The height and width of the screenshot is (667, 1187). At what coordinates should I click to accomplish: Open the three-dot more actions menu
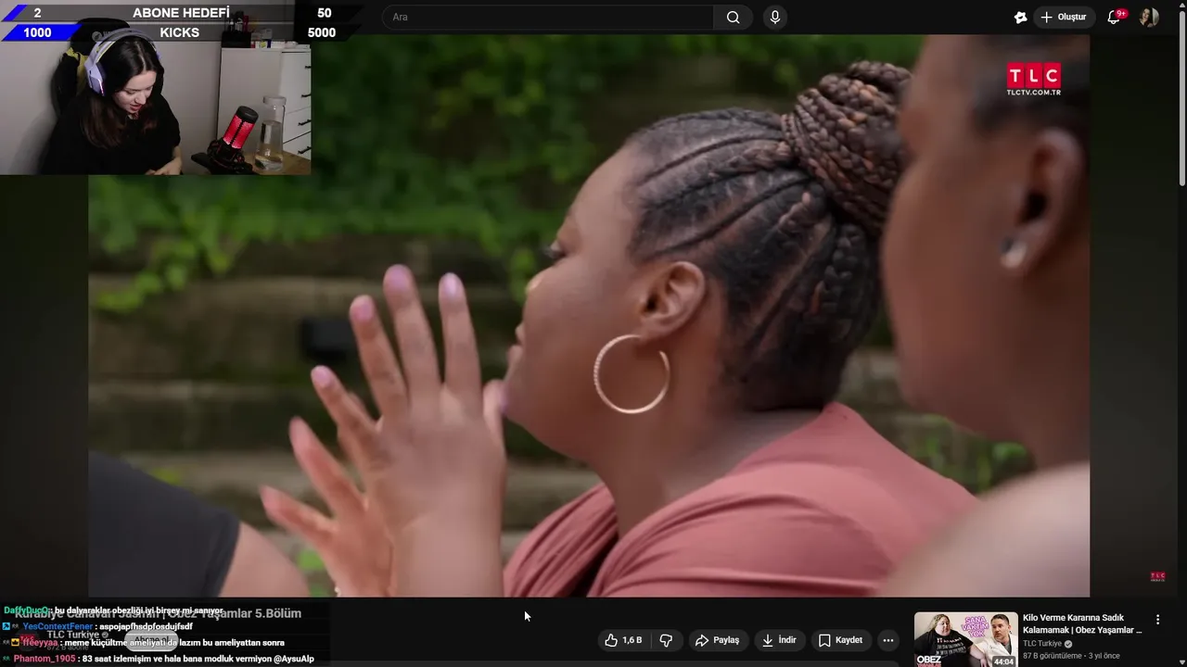888,640
